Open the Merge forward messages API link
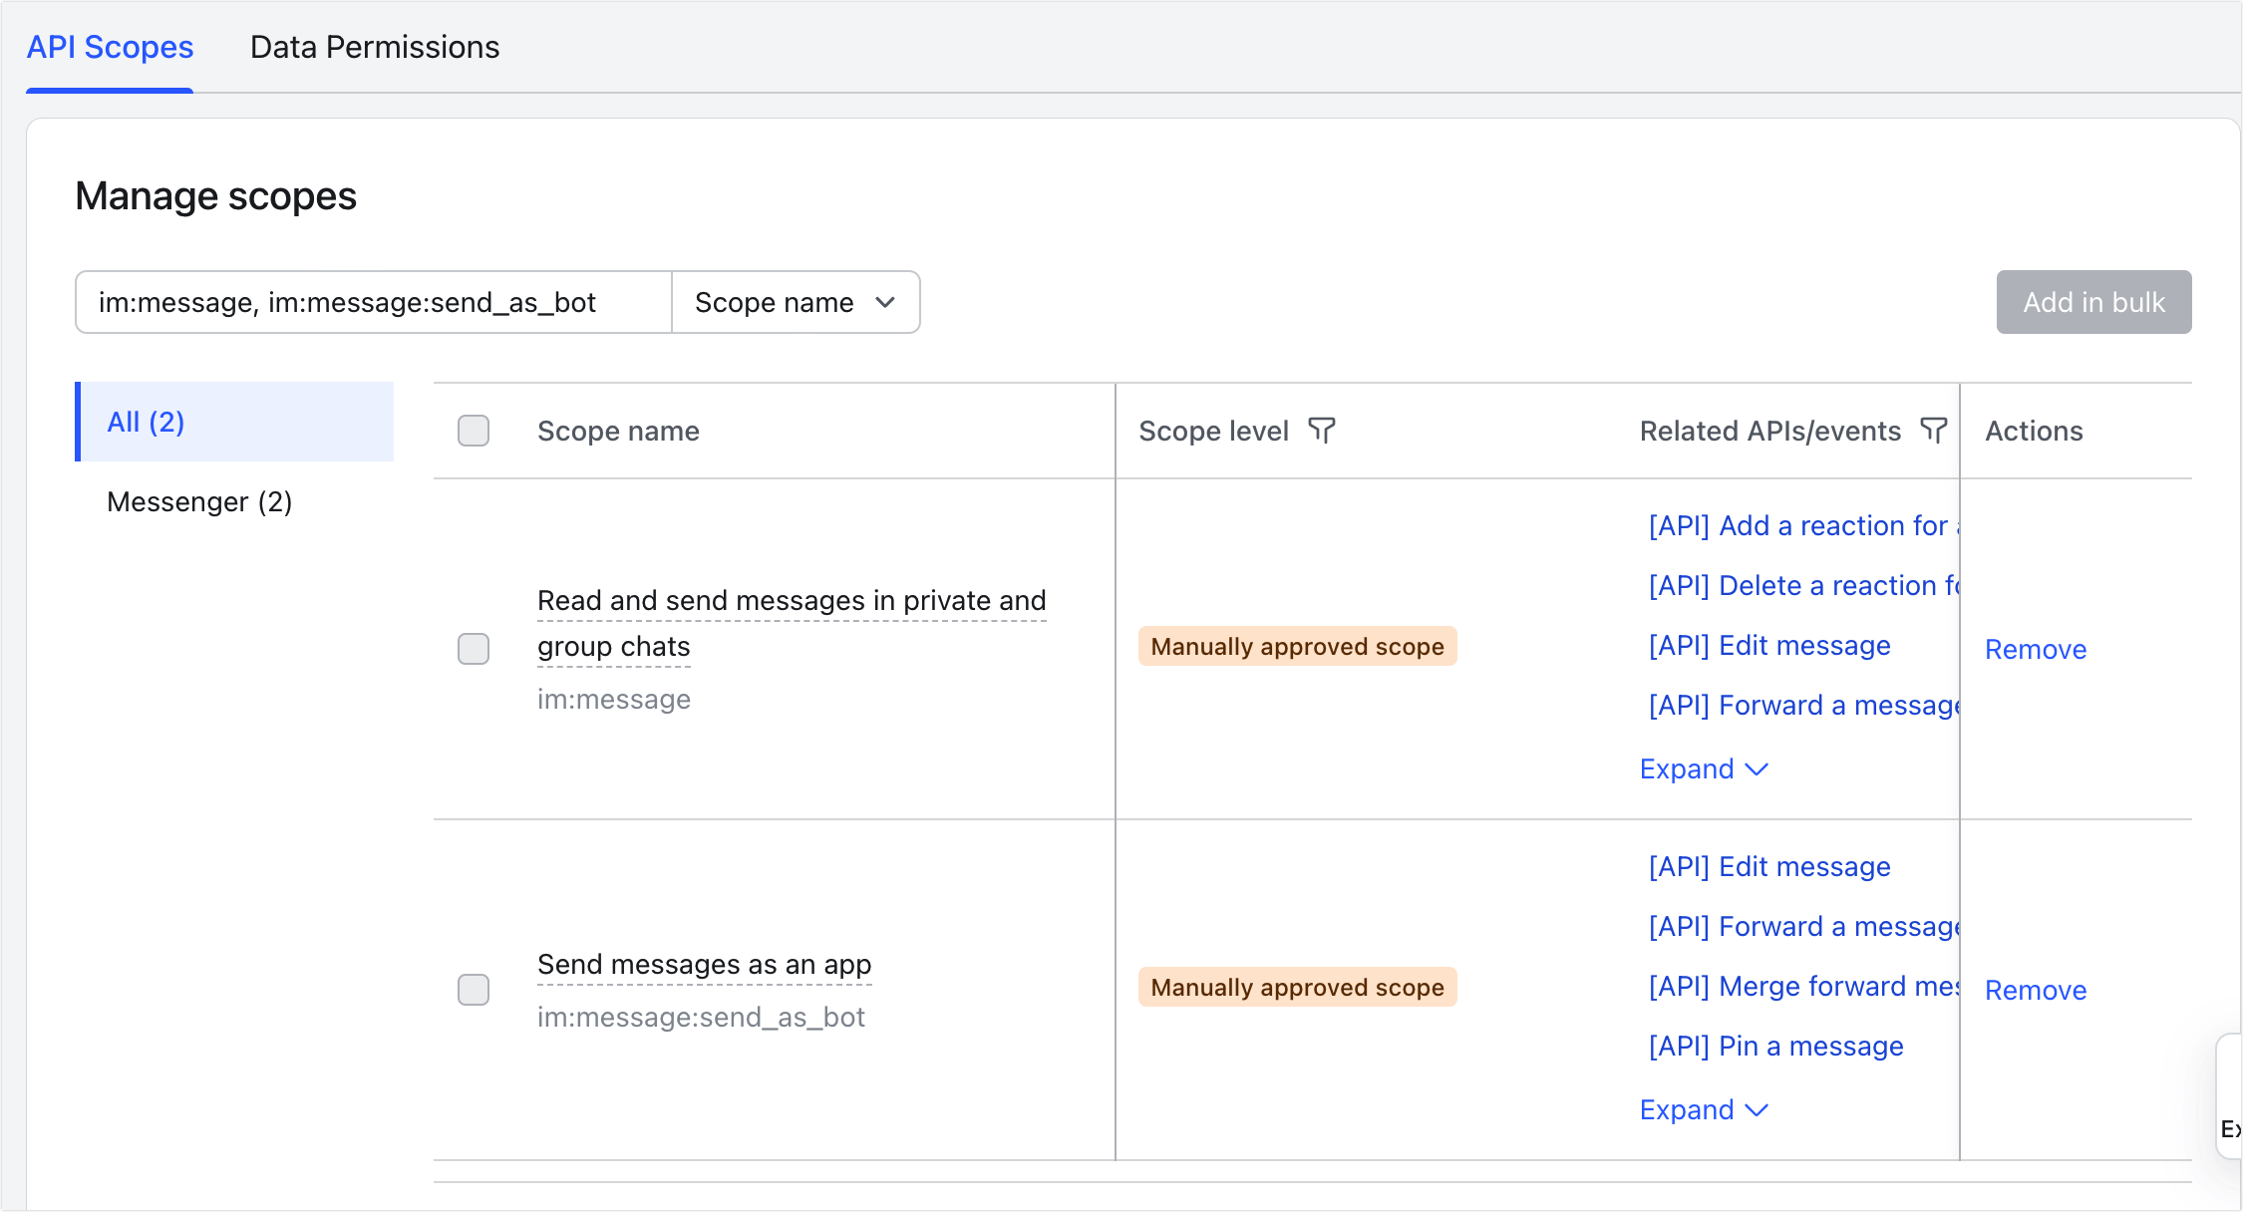Image resolution: width=2243 pixels, height=1212 pixels. [x=1803, y=986]
